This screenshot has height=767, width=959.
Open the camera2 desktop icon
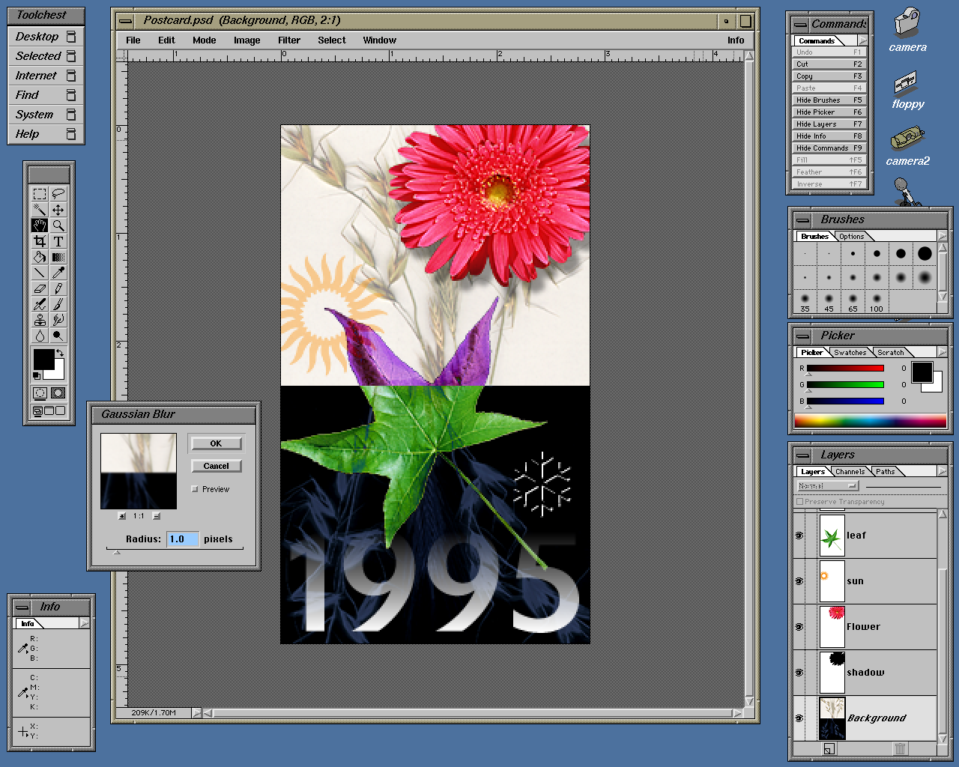(907, 146)
